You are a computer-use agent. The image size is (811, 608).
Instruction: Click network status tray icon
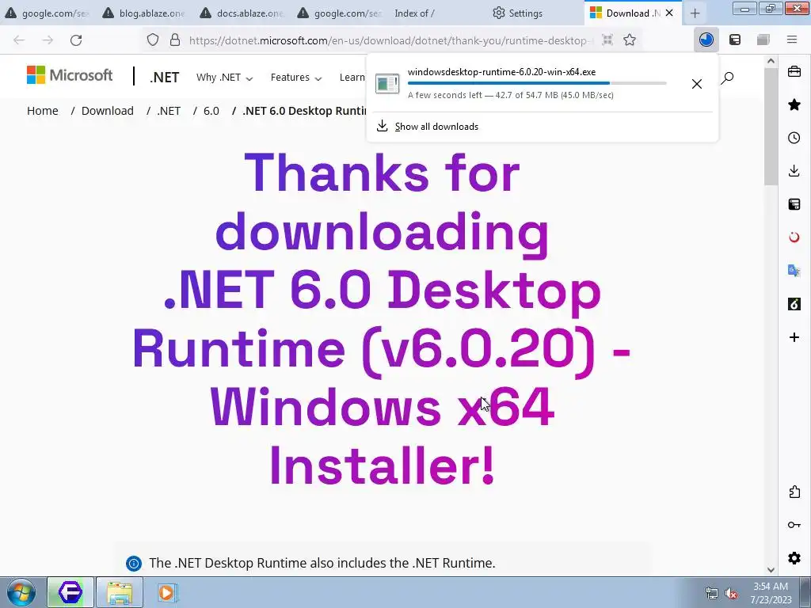tap(712, 594)
